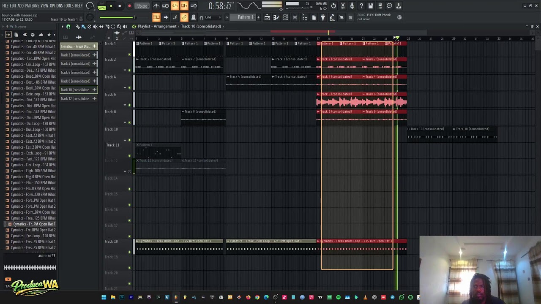Mute Track 10 green light

tap(129, 140)
